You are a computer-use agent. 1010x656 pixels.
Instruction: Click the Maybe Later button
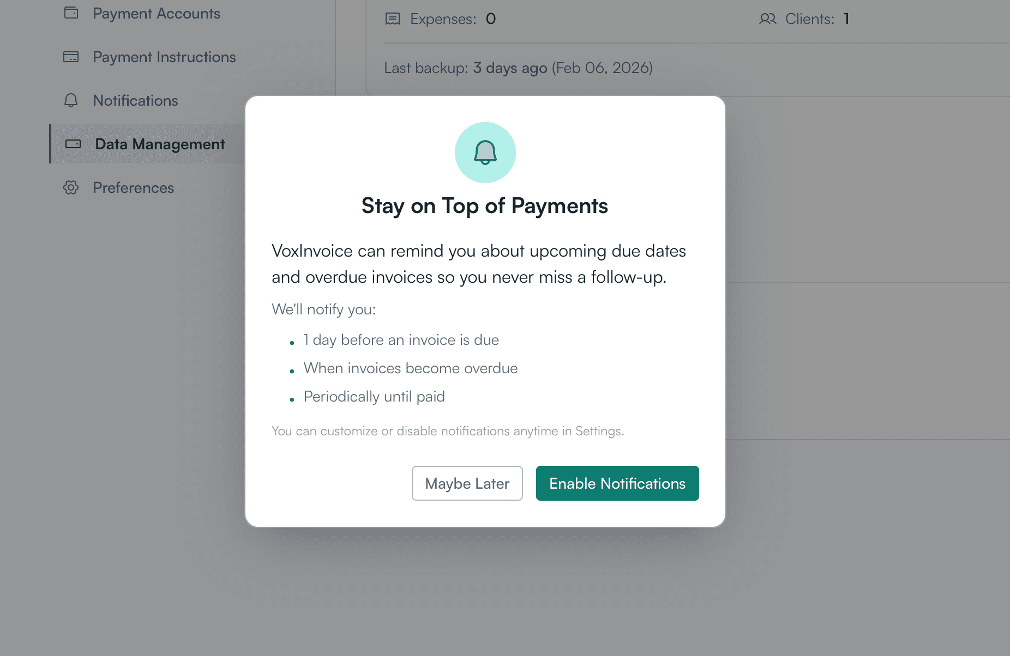(467, 483)
